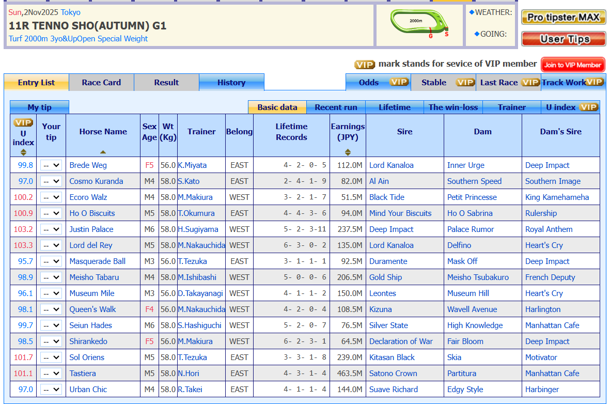610x404 pixels.
Task: Open tip dropdown for Queen's Walk
Action: pos(51,309)
